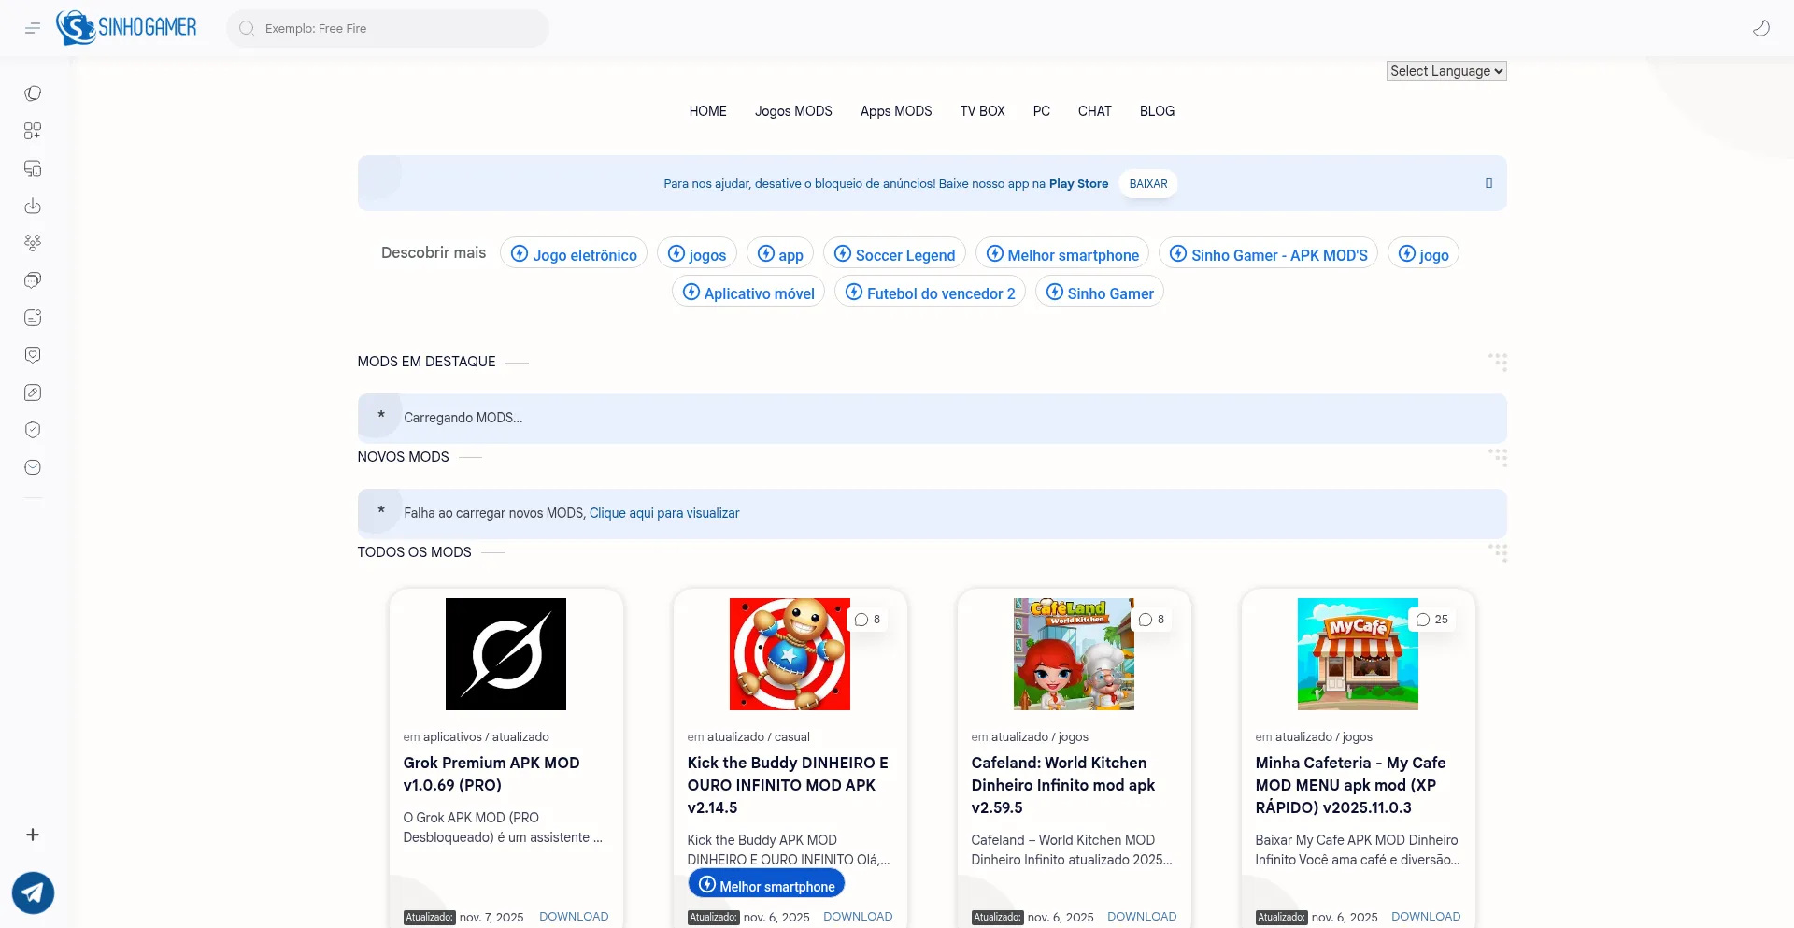Click the BAIXAR button in the banner
The height and width of the screenshot is (928, 1794).
[1147, 184]
